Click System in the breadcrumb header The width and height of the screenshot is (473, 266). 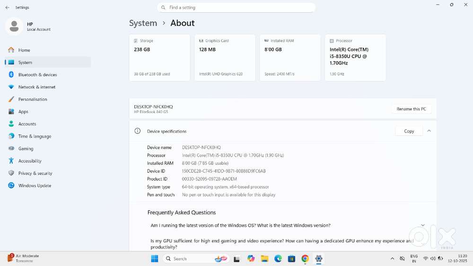(x=143, y=23)
